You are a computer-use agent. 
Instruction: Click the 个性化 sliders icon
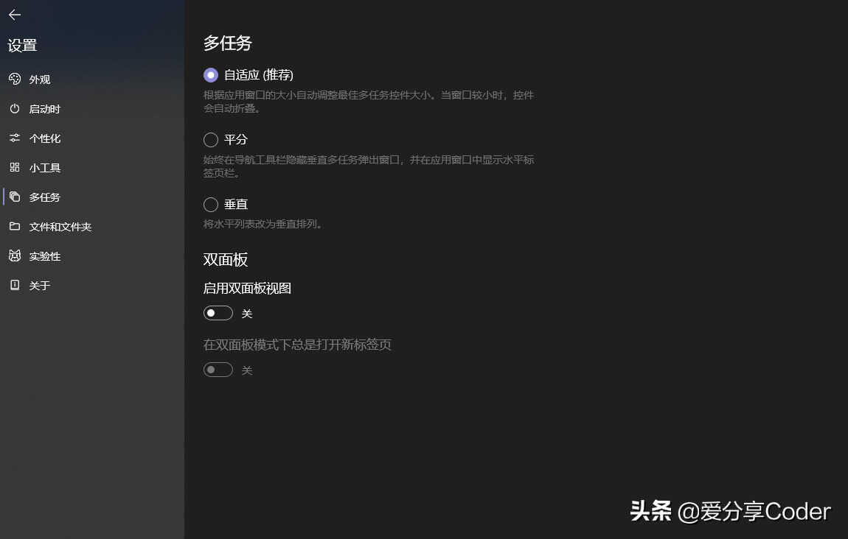[15, 138]
